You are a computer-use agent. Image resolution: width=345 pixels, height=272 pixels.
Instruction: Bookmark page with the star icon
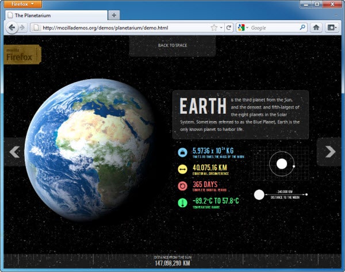(214, 28)
